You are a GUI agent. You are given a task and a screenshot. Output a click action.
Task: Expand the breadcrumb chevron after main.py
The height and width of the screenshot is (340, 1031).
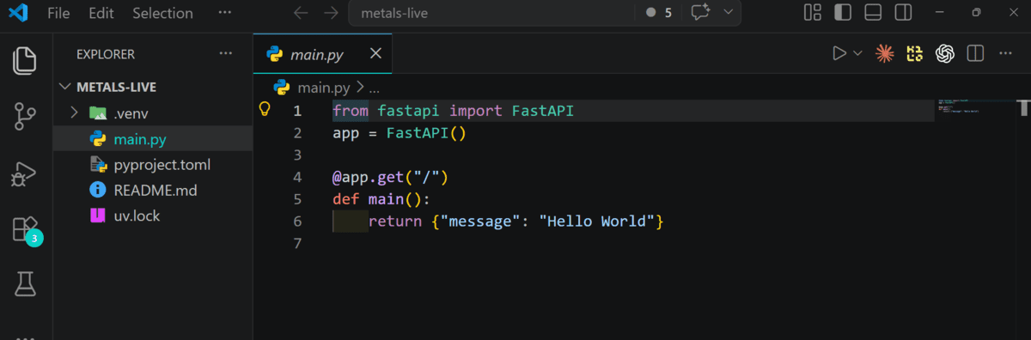tap(361, 87)
